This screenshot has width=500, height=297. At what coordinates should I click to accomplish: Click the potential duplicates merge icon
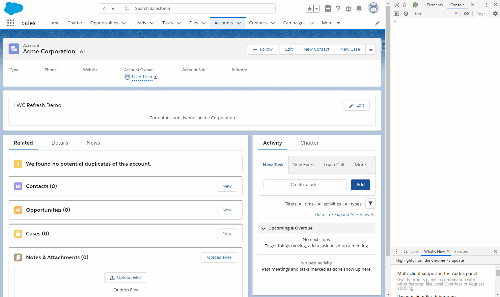(18, 164)
